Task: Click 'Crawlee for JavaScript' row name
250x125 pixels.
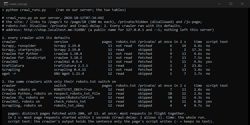Action: (24, 58)
